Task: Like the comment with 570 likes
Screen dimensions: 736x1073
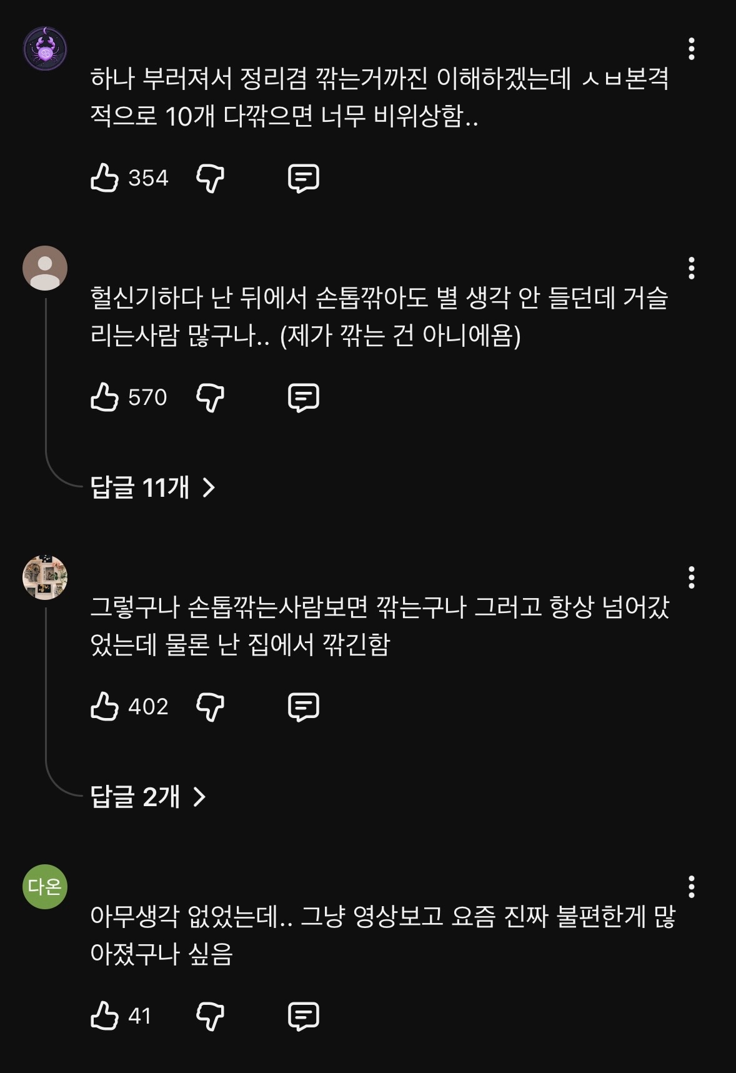Action: [104, 397]
